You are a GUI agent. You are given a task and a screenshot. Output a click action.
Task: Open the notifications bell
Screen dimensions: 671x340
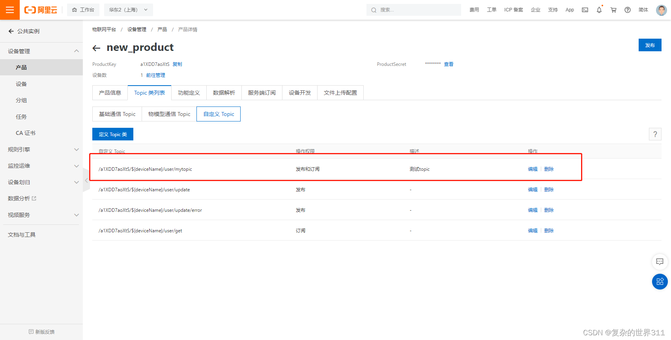(599, 10)
